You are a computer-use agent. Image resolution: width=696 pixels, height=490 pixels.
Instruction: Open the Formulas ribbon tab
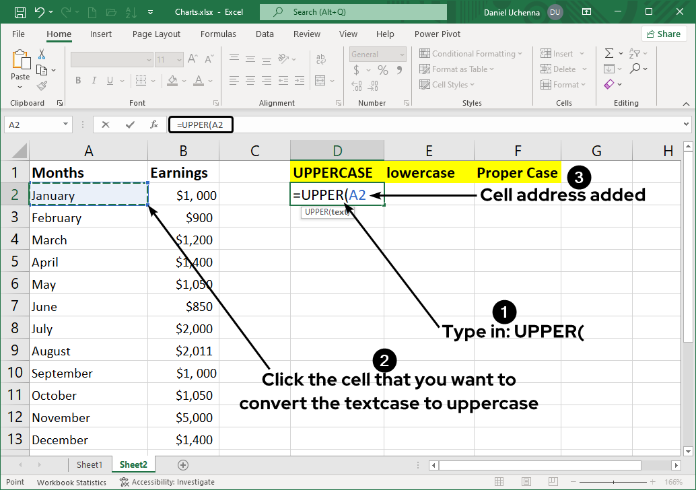(x=218, y=34)
